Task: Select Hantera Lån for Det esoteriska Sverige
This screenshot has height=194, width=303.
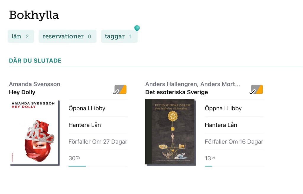Action: [x=221, y=125]
